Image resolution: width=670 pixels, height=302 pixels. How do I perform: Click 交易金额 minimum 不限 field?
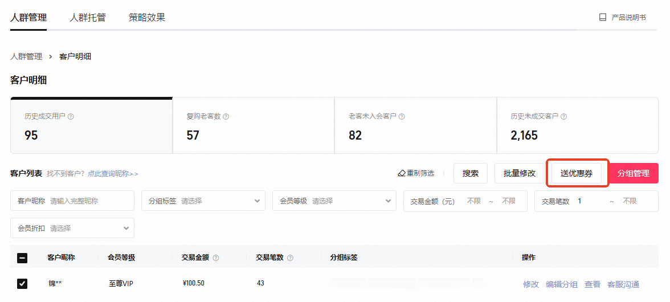(x=474, y=201)
